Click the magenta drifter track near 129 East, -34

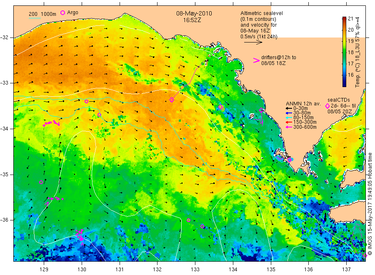tap(51, 123)
